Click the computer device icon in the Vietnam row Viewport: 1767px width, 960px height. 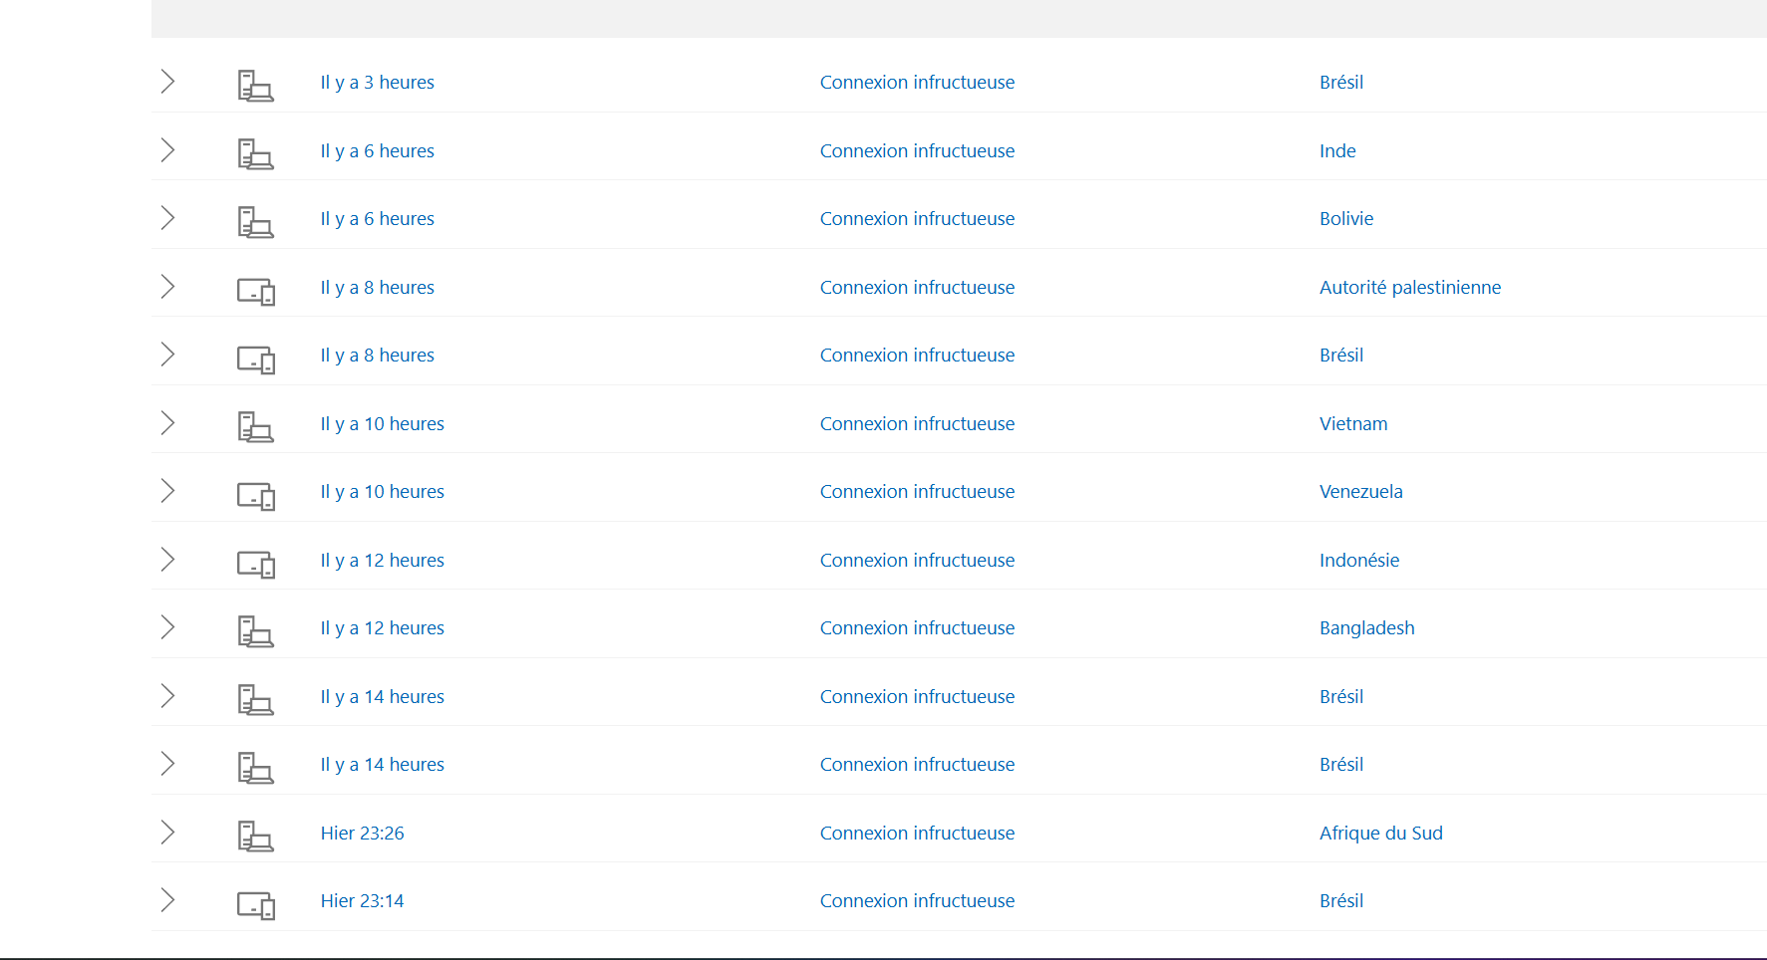255,427
